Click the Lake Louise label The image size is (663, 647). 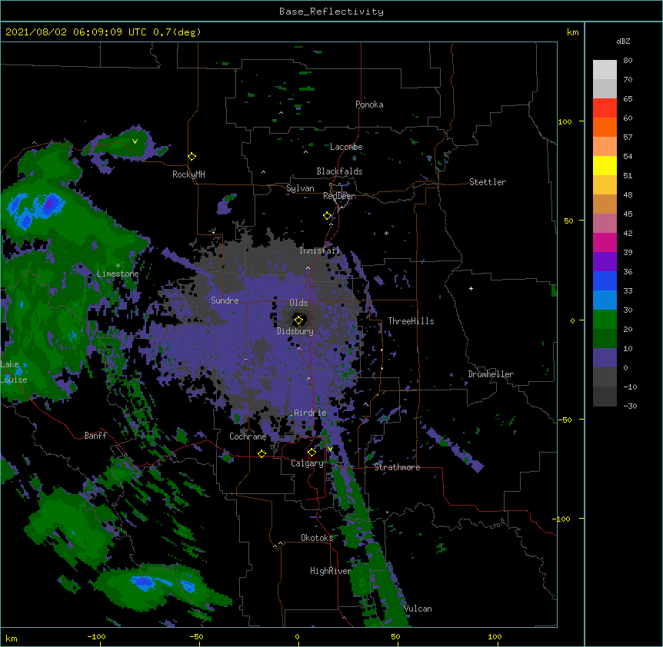click(x=14, y=372)
